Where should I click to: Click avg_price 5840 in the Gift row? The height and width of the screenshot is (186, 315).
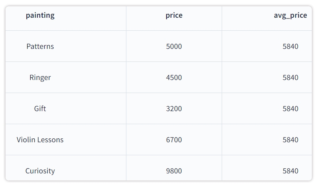(290, 109)
